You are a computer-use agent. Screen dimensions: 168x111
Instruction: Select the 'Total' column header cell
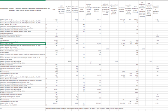pyautogui.click(x=54, y=9)
